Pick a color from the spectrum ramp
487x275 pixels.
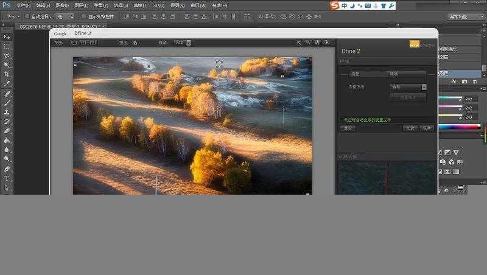460,127
